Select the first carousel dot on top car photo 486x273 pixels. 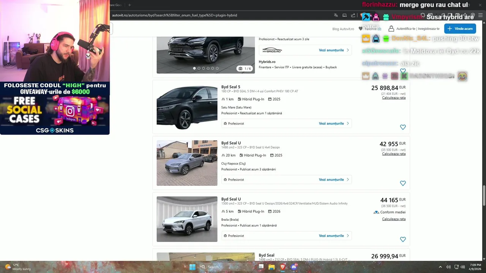click(x=194, y=68)
